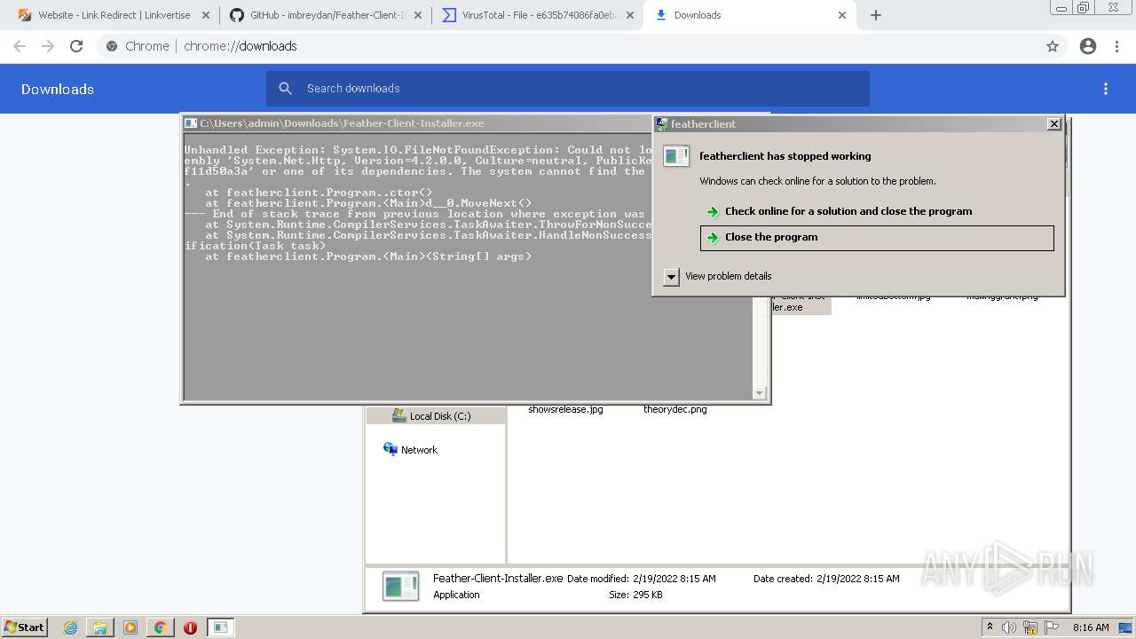Switch to the GitHub imbreydan tab

pos(326,15)
